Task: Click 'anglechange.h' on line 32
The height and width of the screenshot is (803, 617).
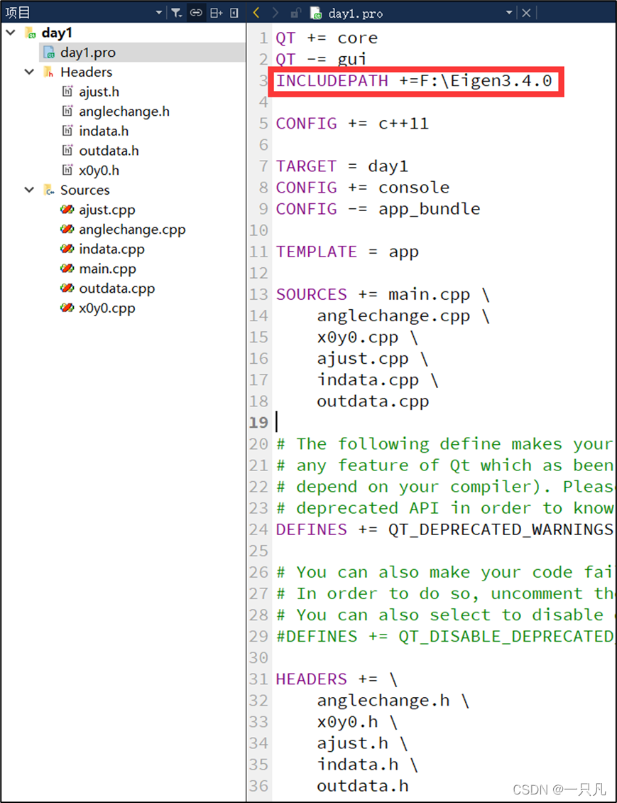Action: 383,701
